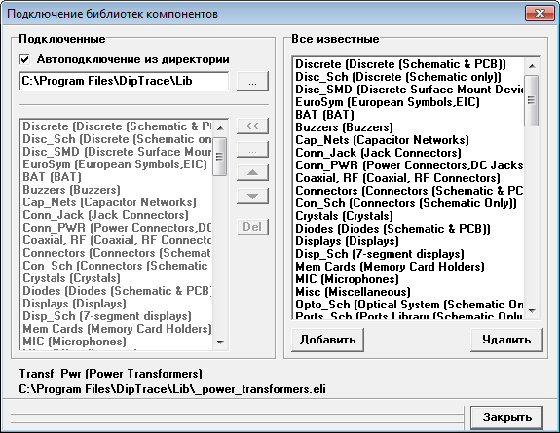
Task: Click the library directory path field
Action: coord(124,81)
